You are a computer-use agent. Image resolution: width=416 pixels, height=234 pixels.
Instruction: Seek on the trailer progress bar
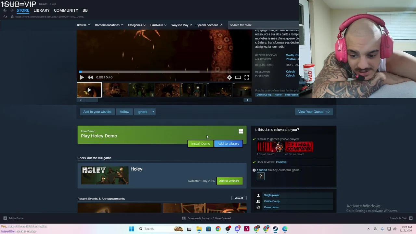pyautogui.click(x=164, y=71)
